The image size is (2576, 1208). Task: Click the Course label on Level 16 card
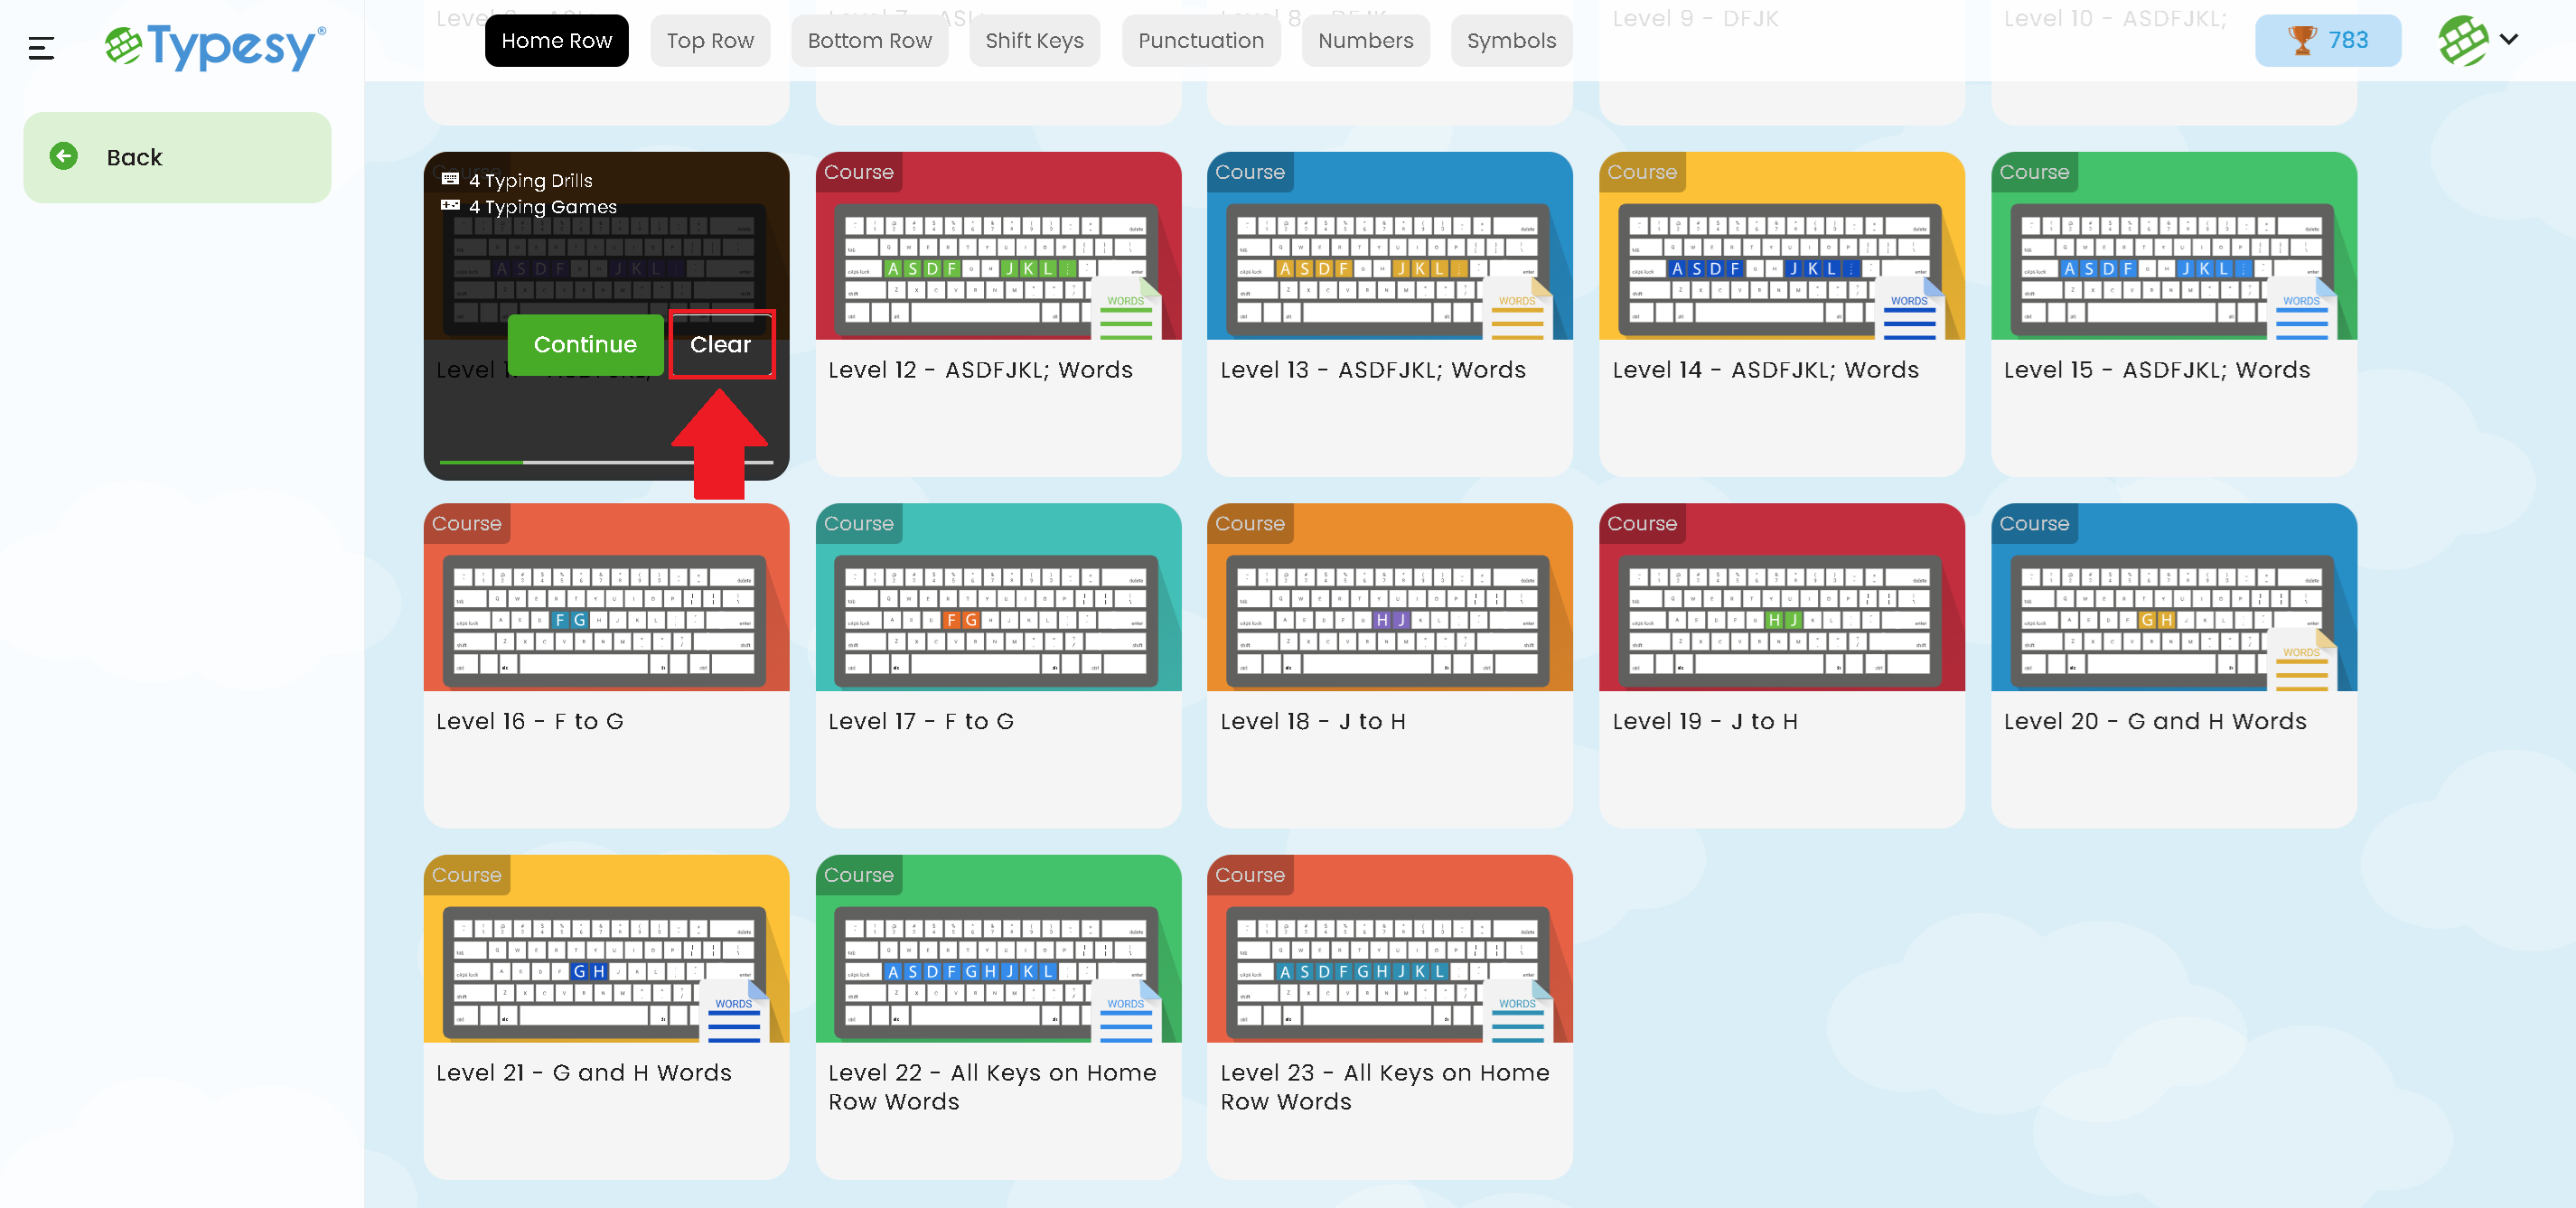click(x=466, y=523)
